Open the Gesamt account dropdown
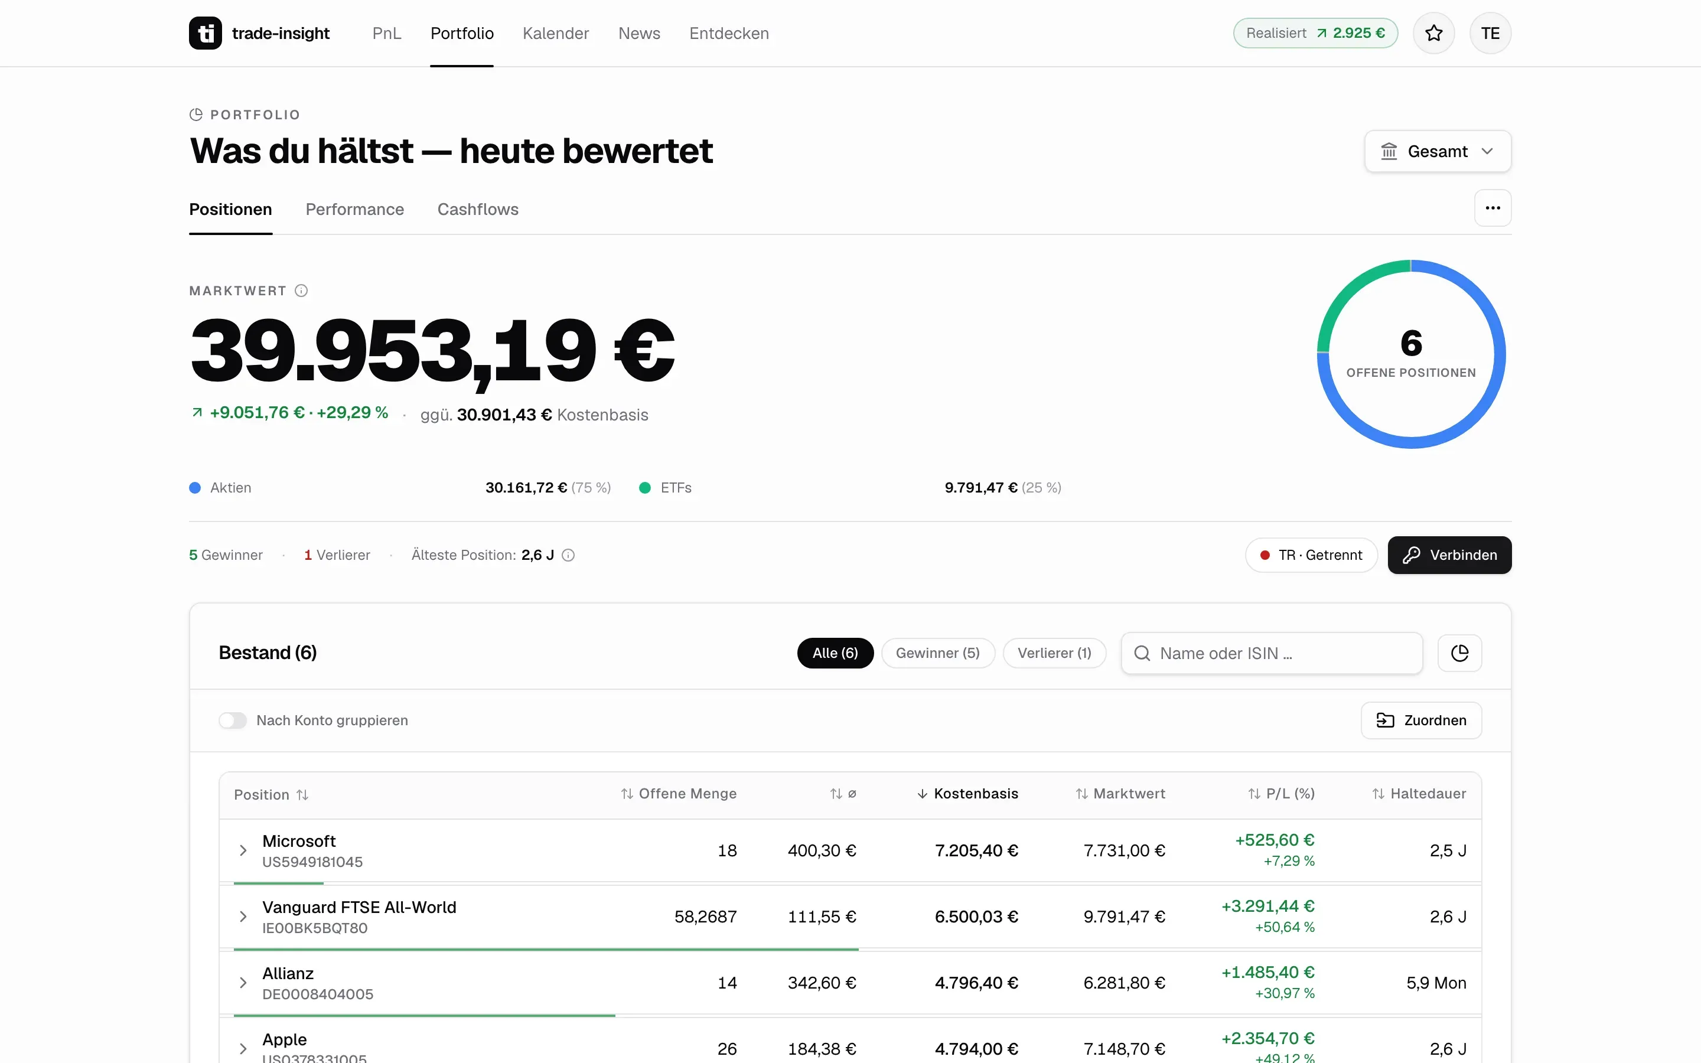This screenshot has width=1701, height=1063. pyautogui.click(x=1438, y=151)
